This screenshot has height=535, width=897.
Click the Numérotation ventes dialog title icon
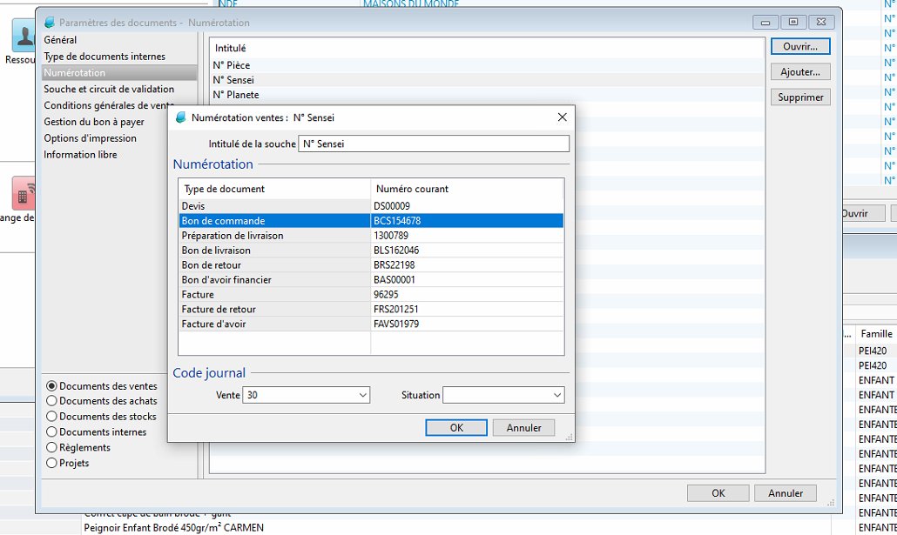(181, 117)
